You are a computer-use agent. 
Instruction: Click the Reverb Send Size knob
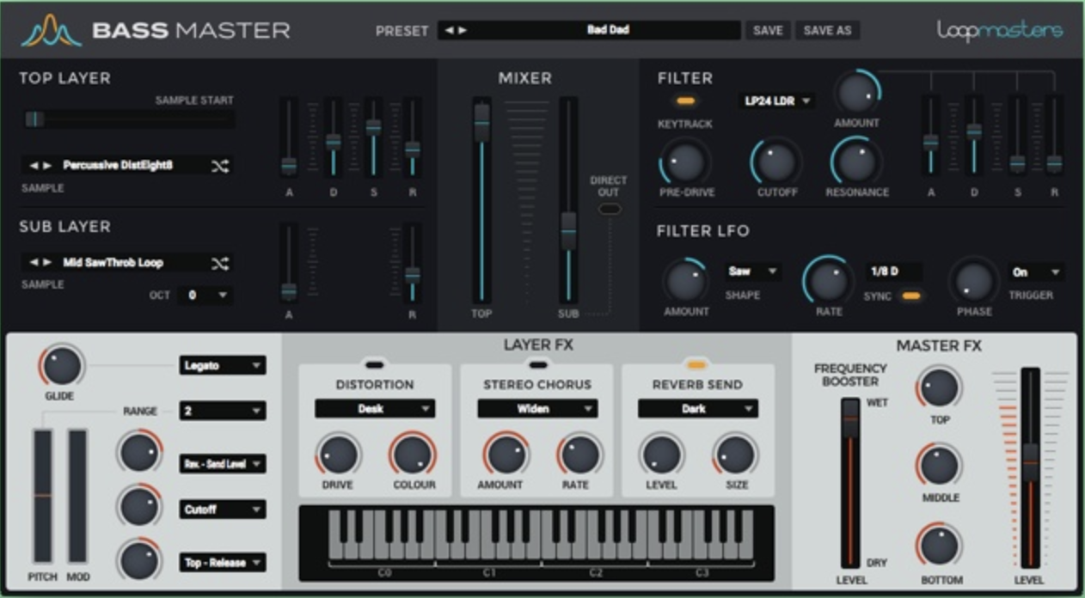[x=735, y=455]
